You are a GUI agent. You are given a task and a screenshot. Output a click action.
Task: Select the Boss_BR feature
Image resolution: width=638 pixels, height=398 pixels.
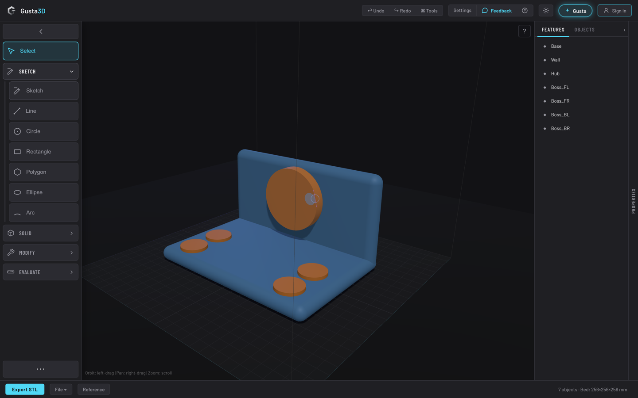[581, 128]
